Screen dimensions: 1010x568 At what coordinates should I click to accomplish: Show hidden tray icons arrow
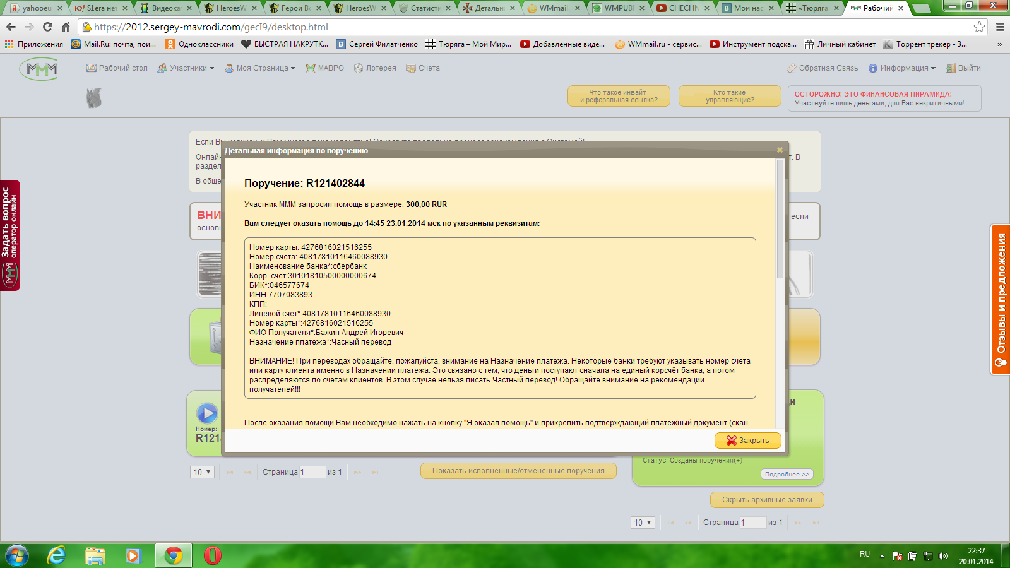point(882,556)
